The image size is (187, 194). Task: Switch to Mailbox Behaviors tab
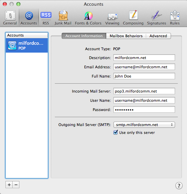pyautogui.click(x=126, y=36)
